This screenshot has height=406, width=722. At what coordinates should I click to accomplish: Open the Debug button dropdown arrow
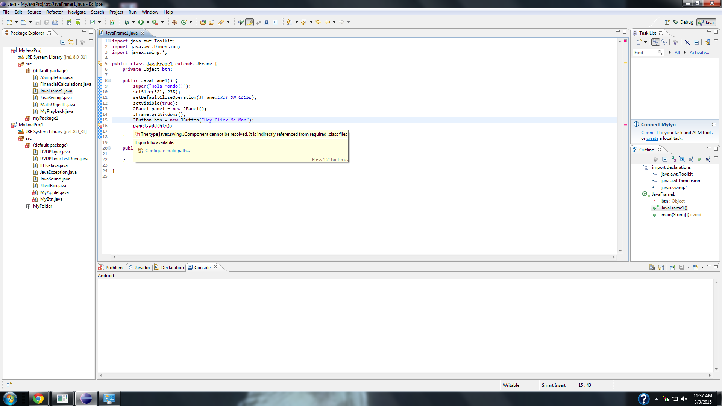pyautogui.click(x=133, y=23)
